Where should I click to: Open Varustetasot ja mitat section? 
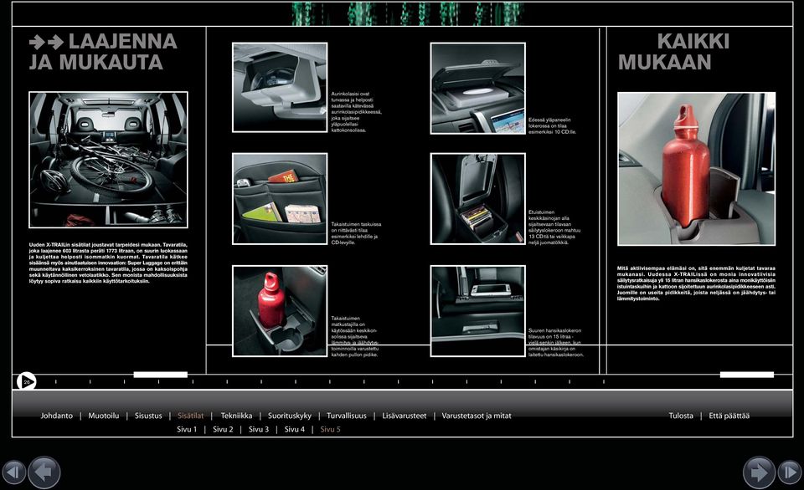point(477,416)
